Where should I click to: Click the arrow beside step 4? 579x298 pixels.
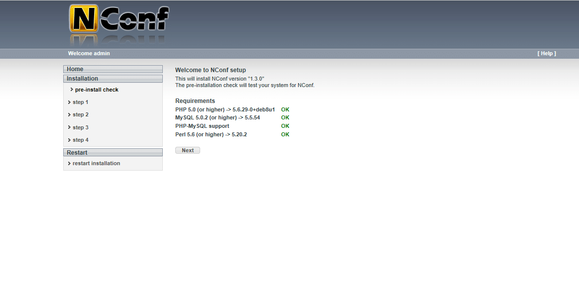69,140
